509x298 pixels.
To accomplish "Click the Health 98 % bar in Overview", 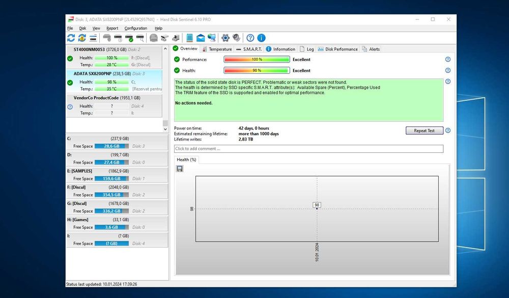I will click(257, 70).
